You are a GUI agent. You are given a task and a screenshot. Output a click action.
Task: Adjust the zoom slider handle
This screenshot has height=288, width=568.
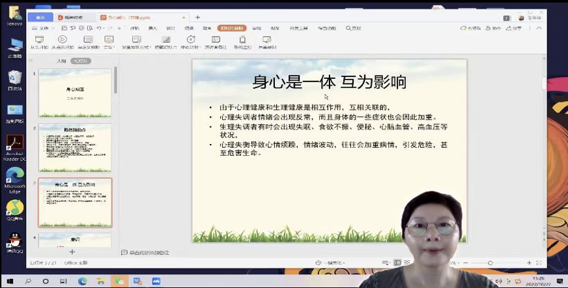490,263
